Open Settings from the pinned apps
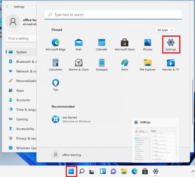The width and height of the screenshot is (195, 177). pyautogui.click(x=171, y=45)
